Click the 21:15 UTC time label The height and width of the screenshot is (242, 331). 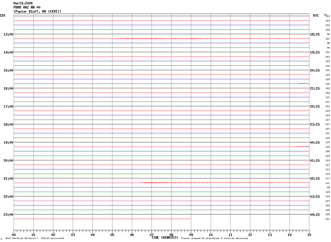coord(315,88)
